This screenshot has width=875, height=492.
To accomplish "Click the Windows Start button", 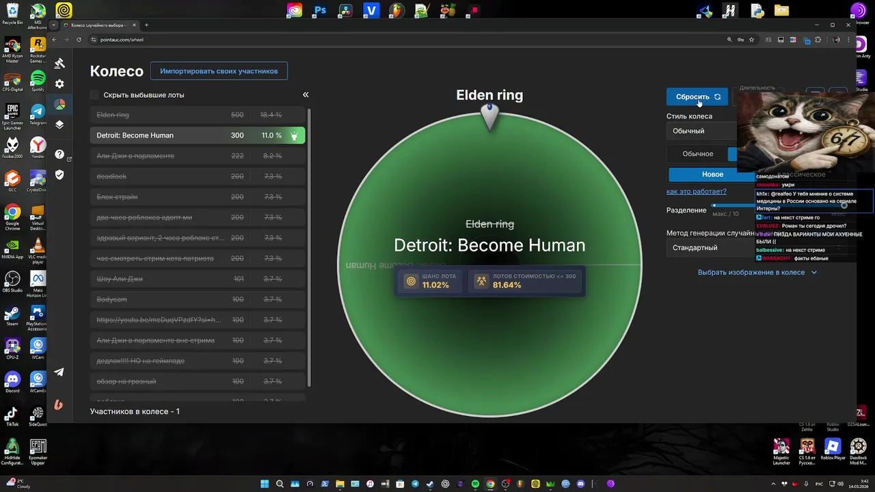I will 265,484.
